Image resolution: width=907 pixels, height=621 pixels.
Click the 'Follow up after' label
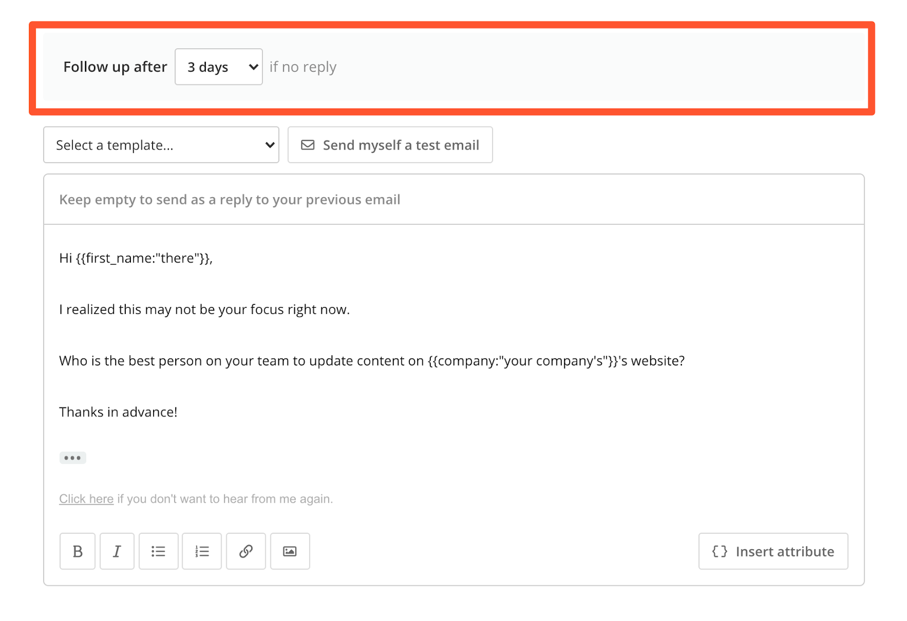click(115, 67)
